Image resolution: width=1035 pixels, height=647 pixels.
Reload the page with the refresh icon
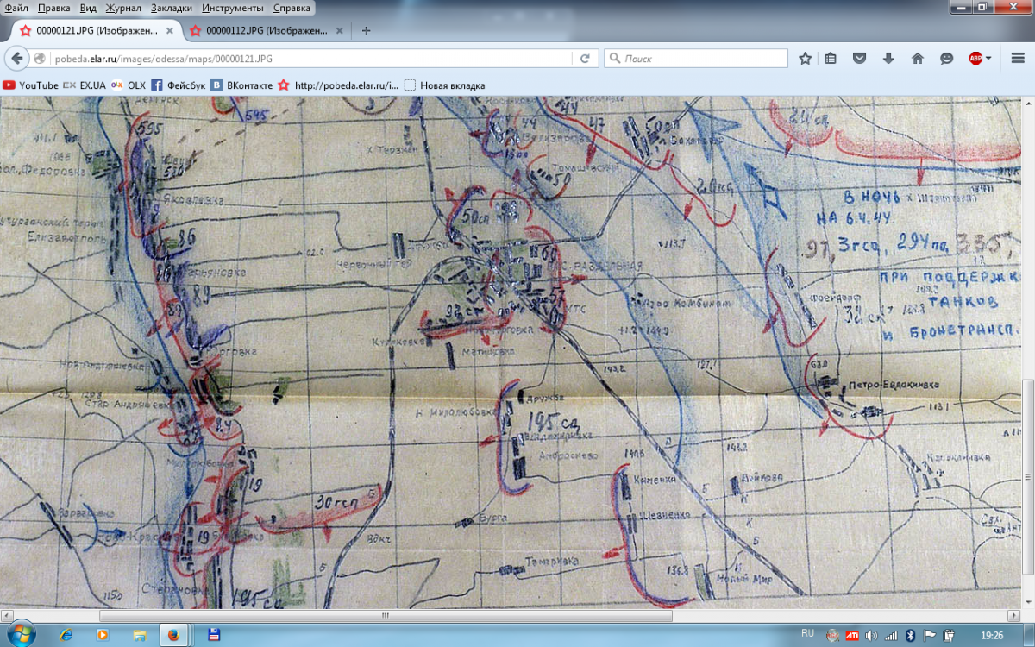tap(585, 59)
